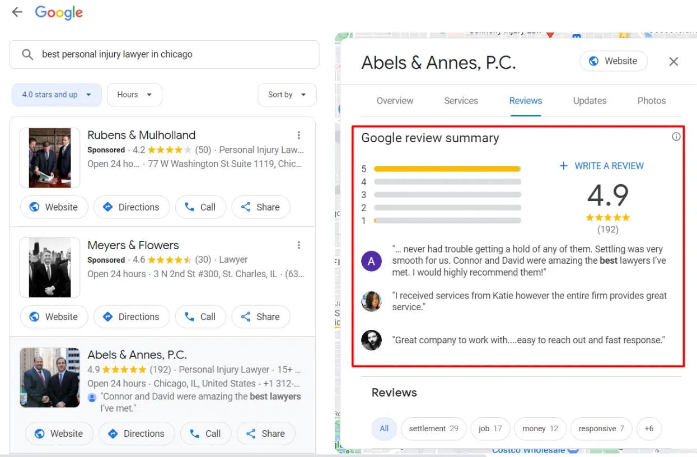Click the back arrow beside the Google logo
Screen dimensions: 697x457
point(17,12)
